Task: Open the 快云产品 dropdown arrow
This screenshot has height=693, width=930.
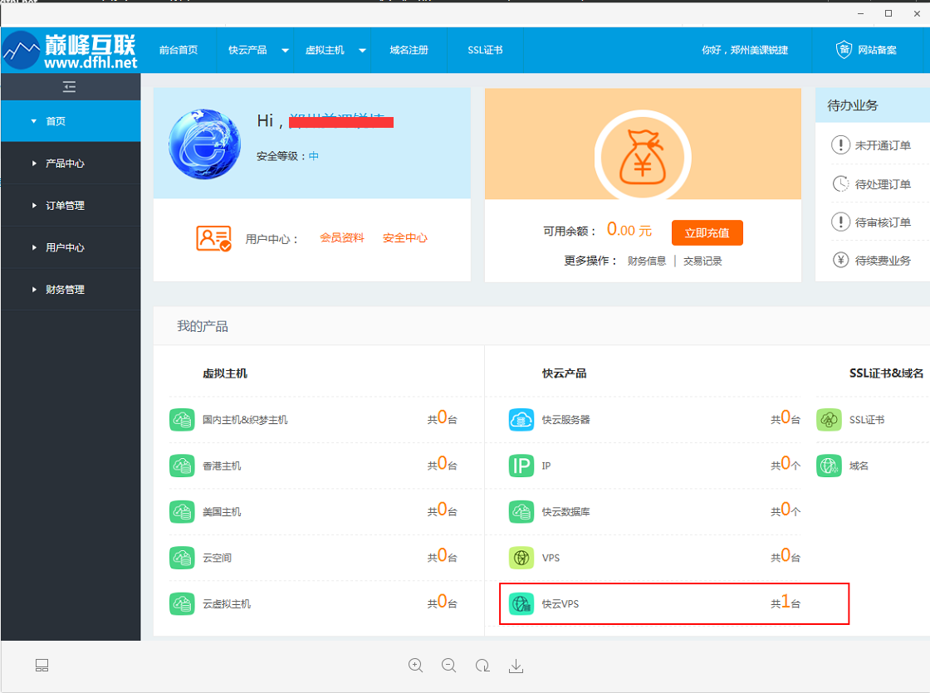Action: click(286, 51)
